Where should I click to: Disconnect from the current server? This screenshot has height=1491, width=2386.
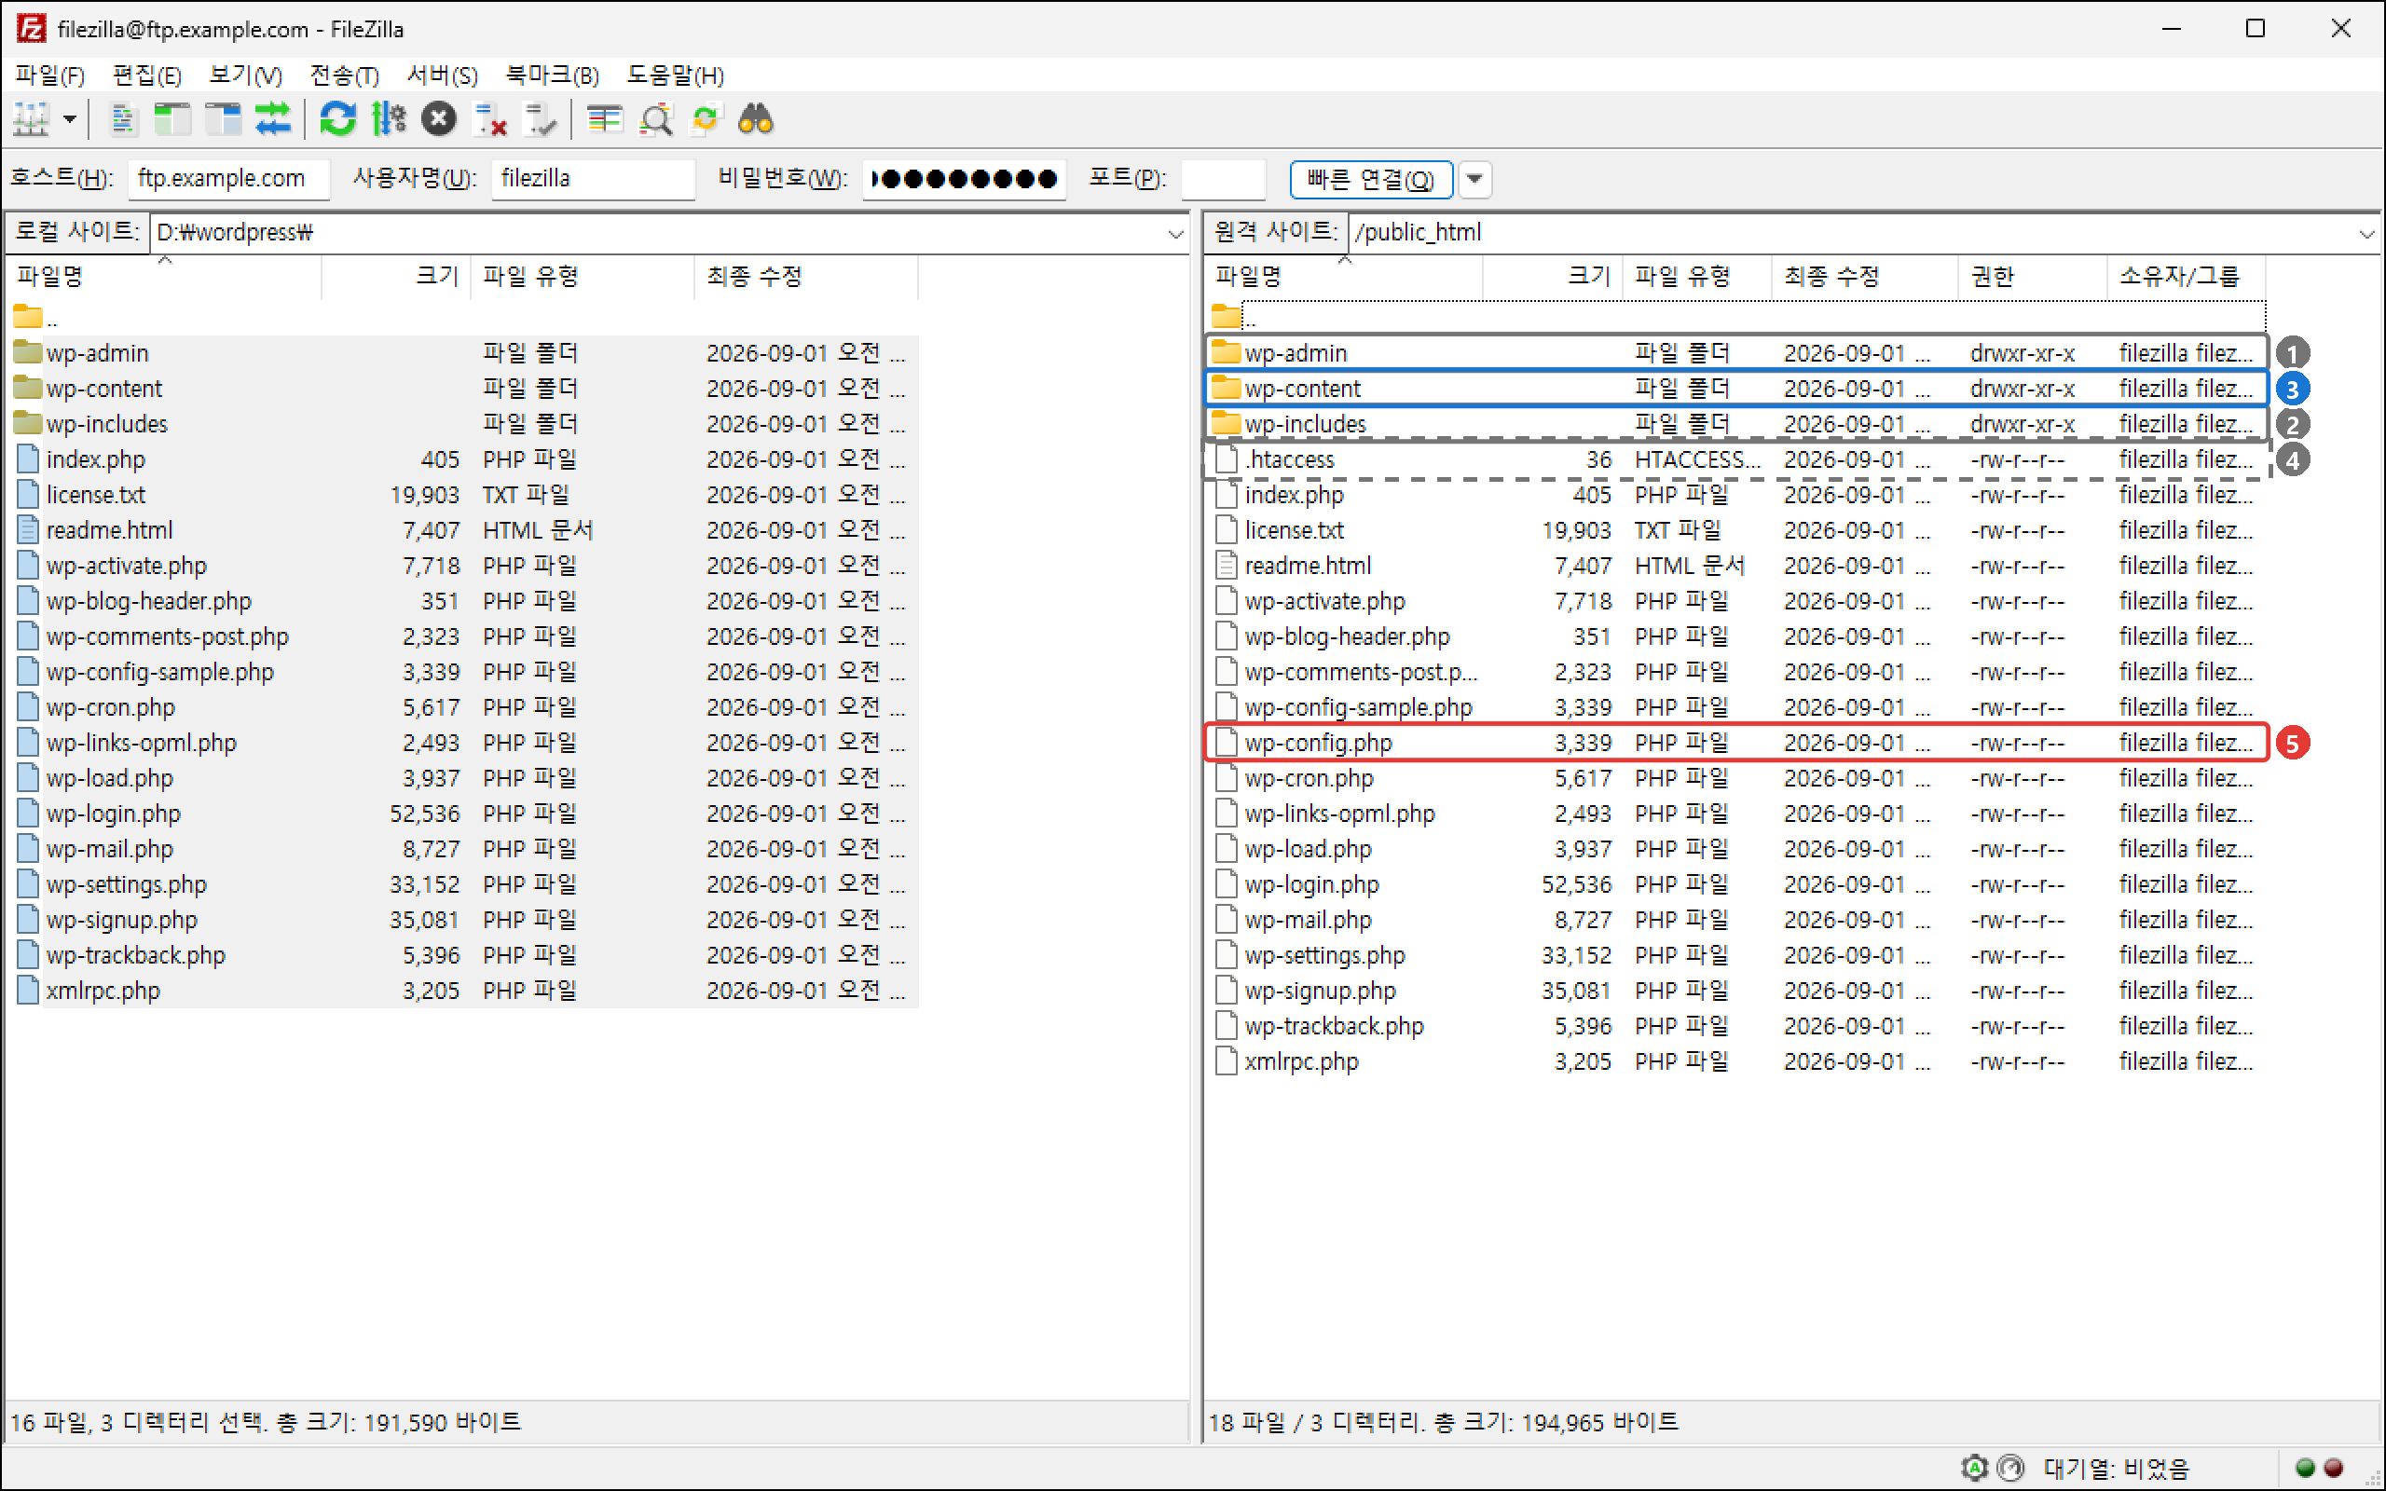point(490,119)
